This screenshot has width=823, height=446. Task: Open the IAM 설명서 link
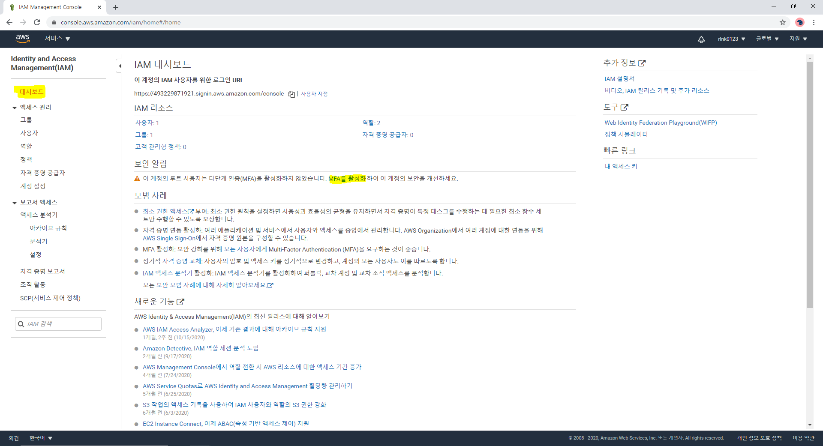619,79
